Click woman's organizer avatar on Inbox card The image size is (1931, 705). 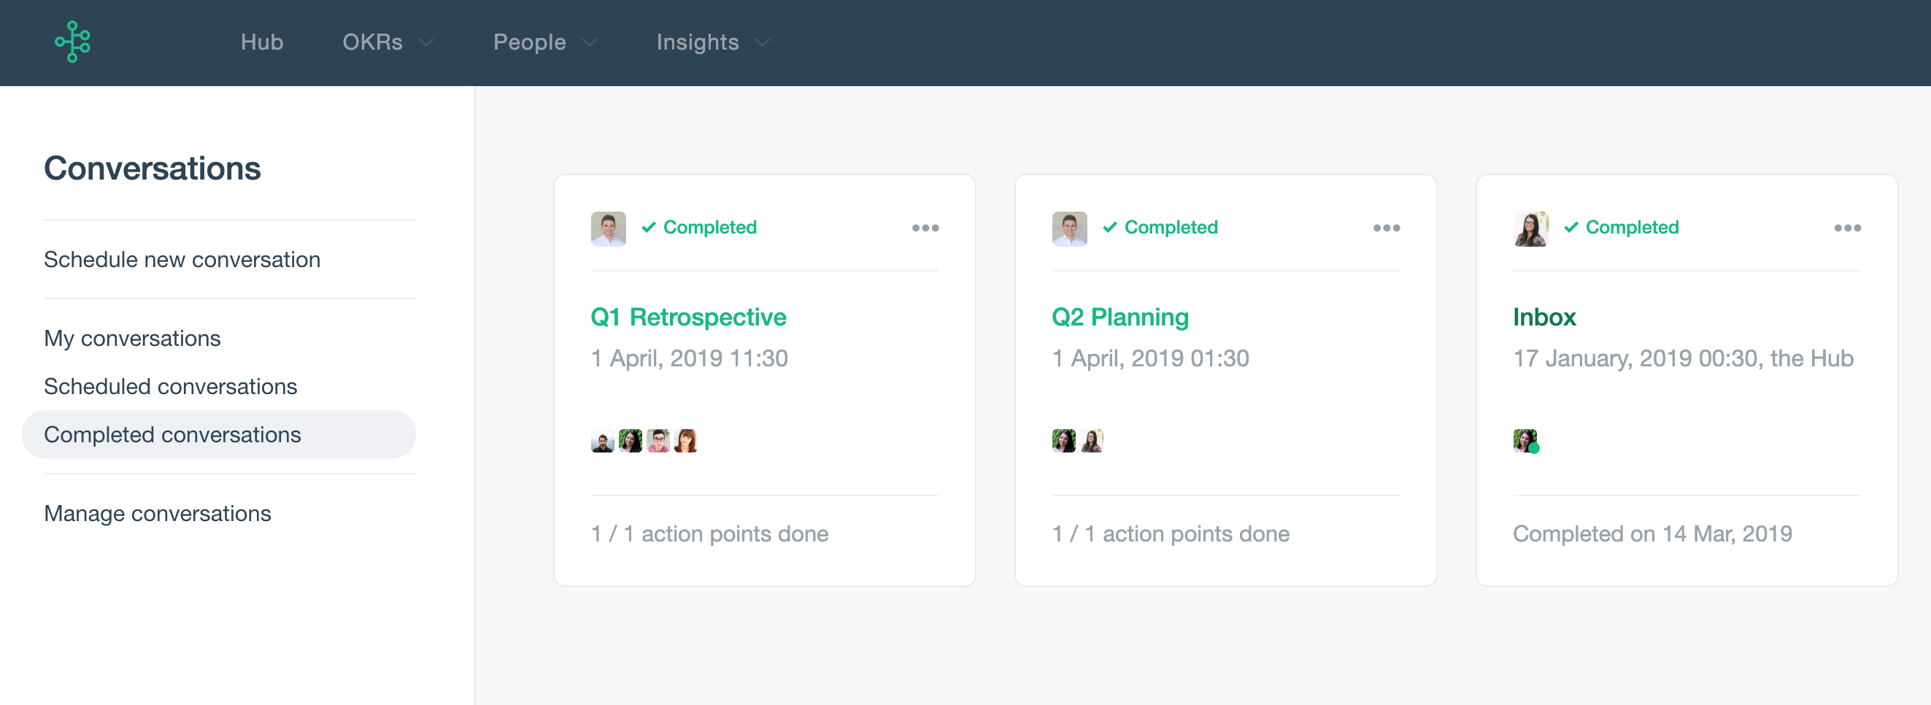point(1530,228)
